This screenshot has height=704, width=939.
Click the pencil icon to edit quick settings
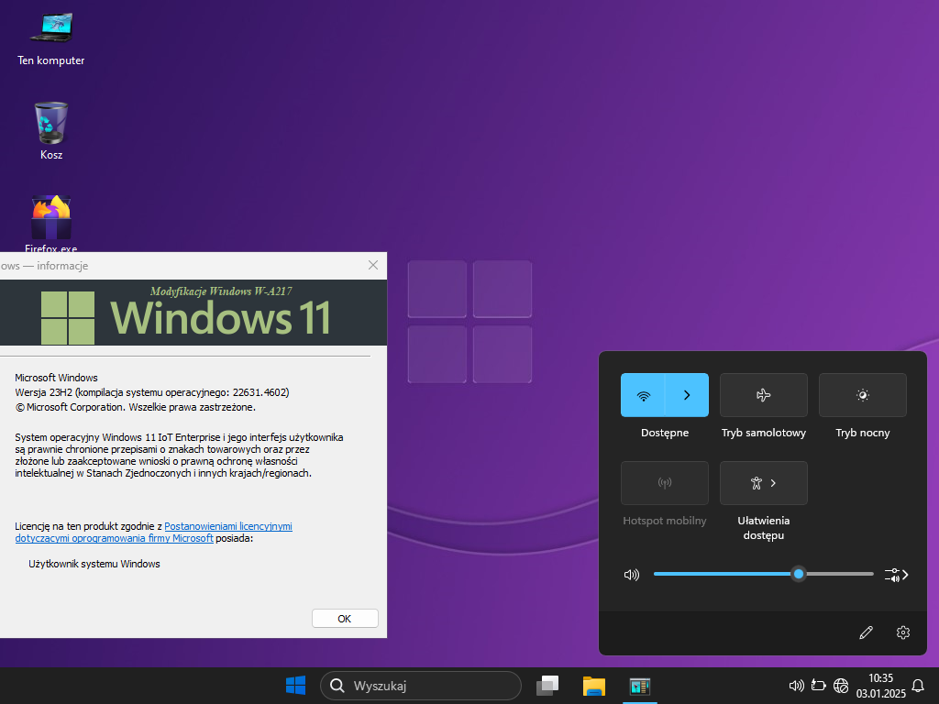pyautogui.click(x=866, y=632)
